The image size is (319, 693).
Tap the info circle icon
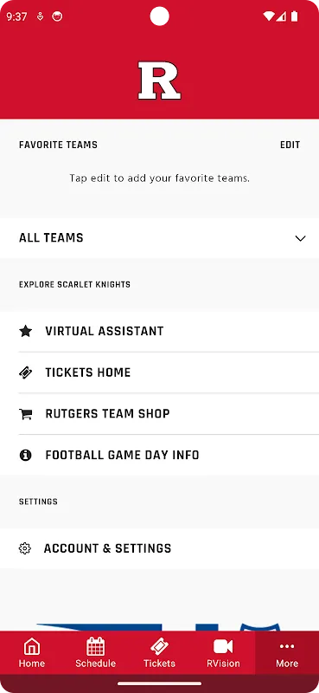click(26, 456)
